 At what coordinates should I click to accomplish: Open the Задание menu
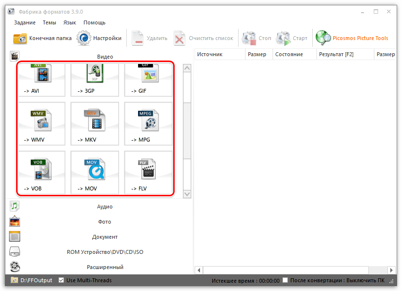point(24,22)
